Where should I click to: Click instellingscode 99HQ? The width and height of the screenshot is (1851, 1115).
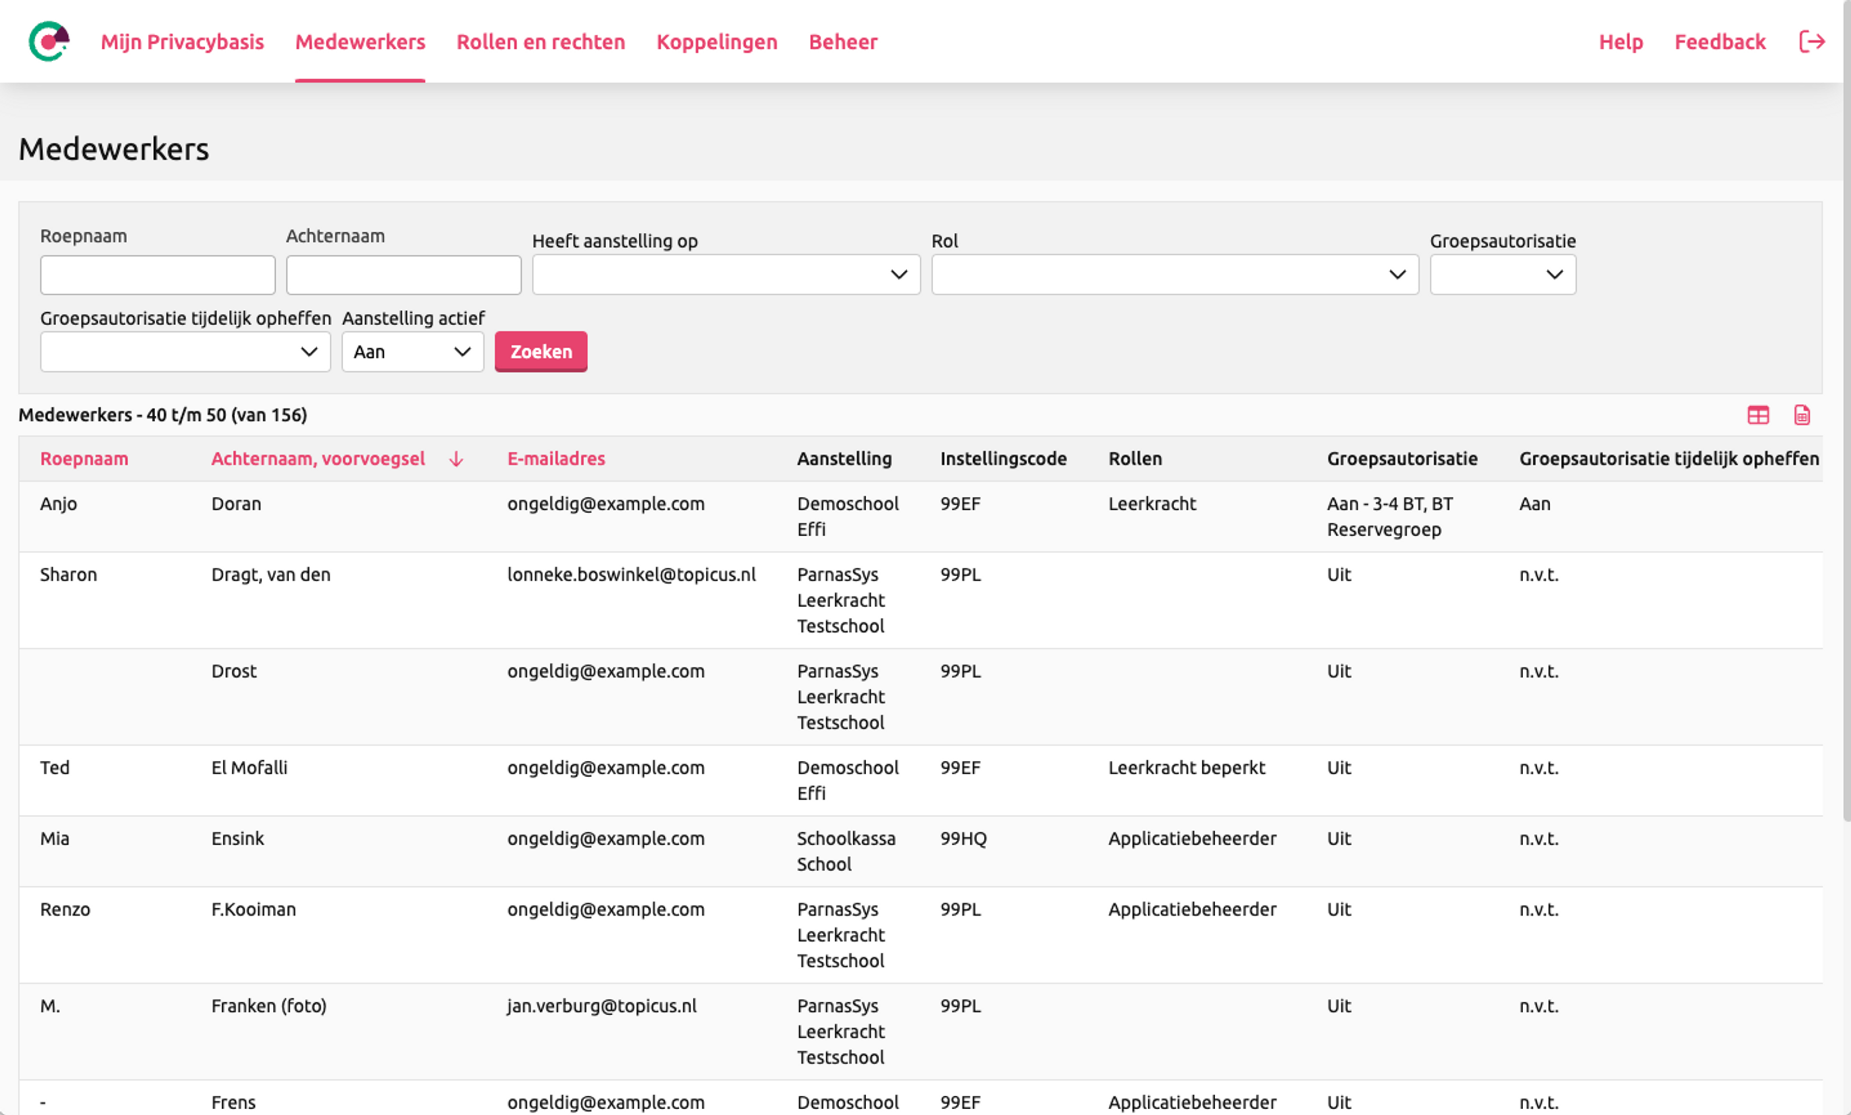coord(963,839)
